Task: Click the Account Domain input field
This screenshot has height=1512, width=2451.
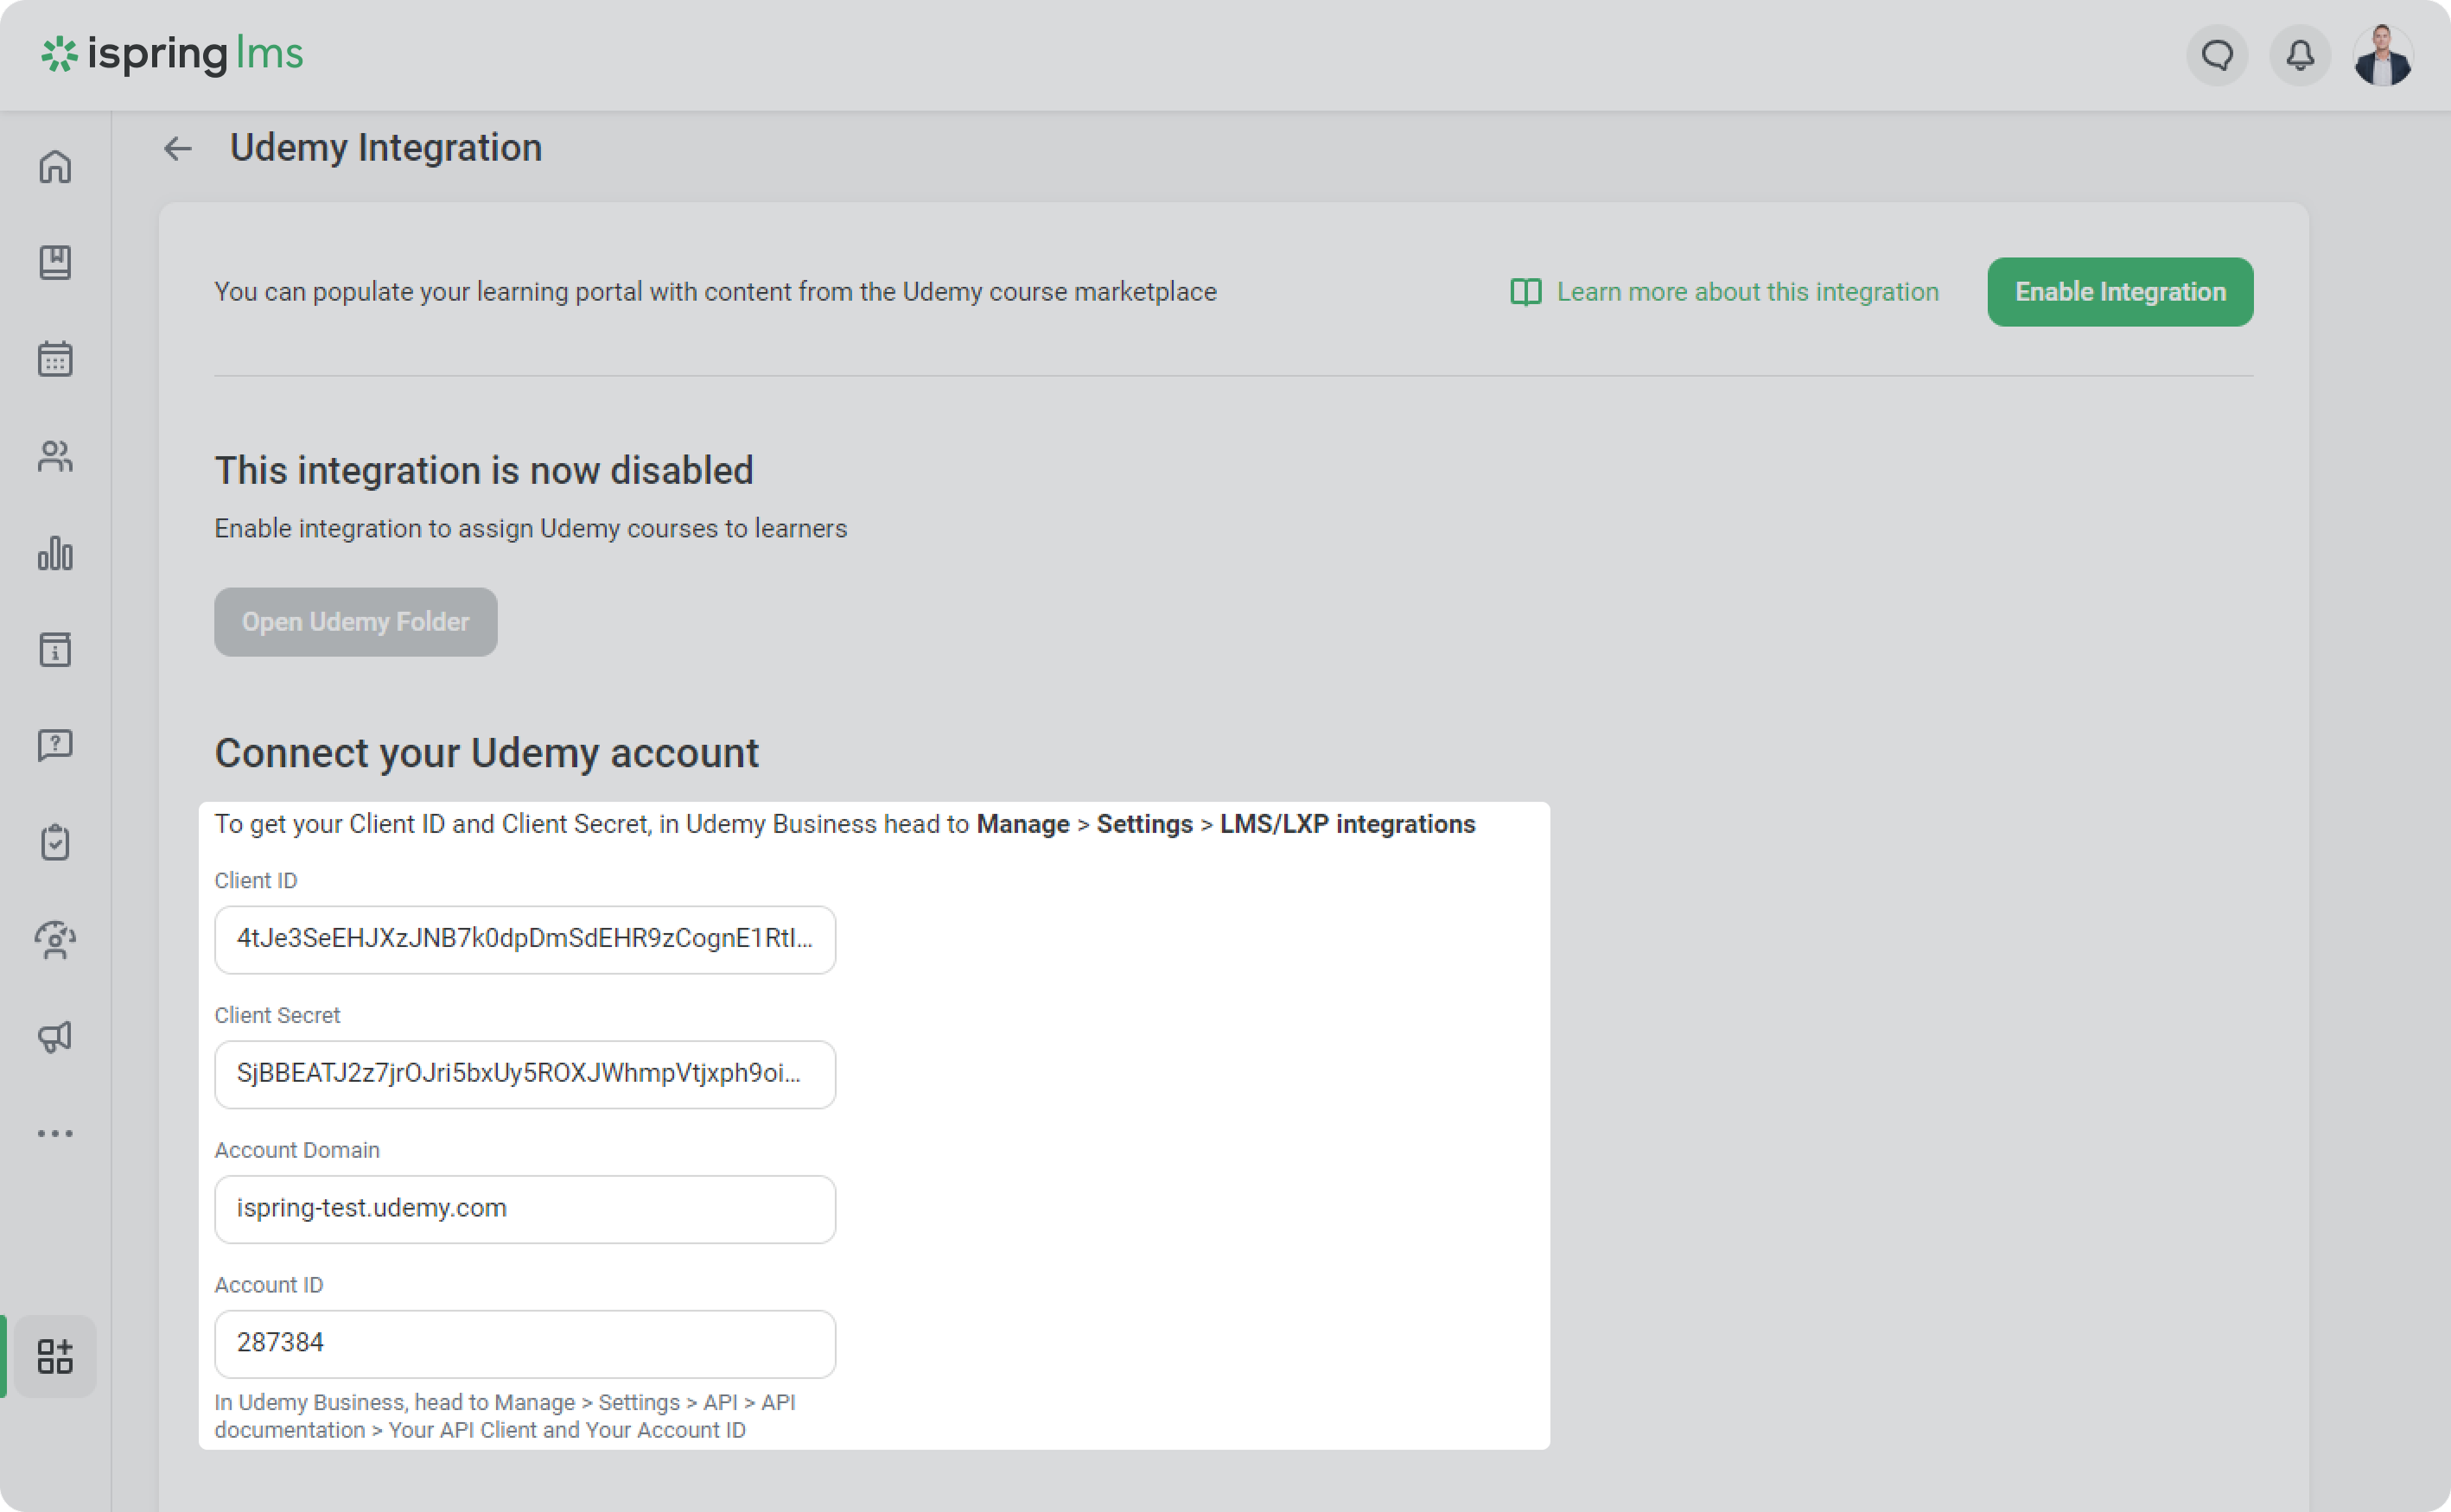Action: pyautogui.click(x=524, y=1209)
